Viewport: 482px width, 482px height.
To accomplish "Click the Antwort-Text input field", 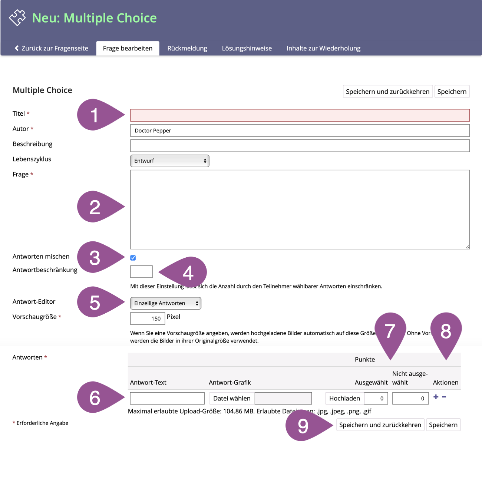I will coord(167,398).
